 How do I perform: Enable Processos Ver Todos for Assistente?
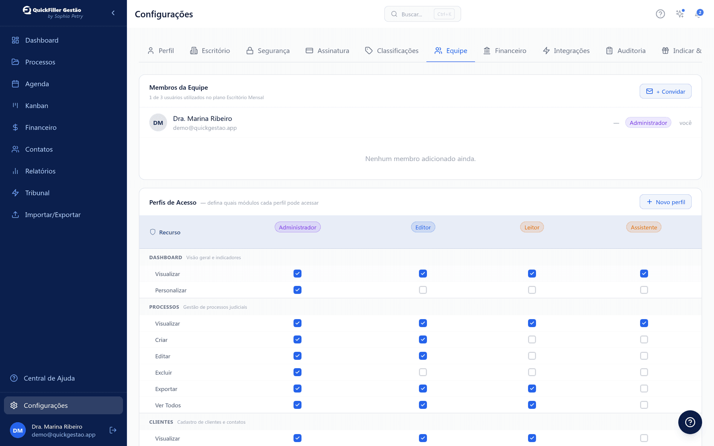coord(644,405)
